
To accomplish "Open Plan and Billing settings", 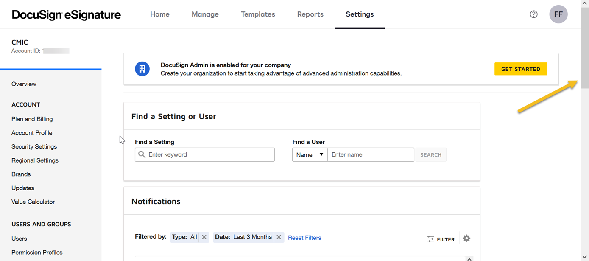I will click(x=32, y=119).
